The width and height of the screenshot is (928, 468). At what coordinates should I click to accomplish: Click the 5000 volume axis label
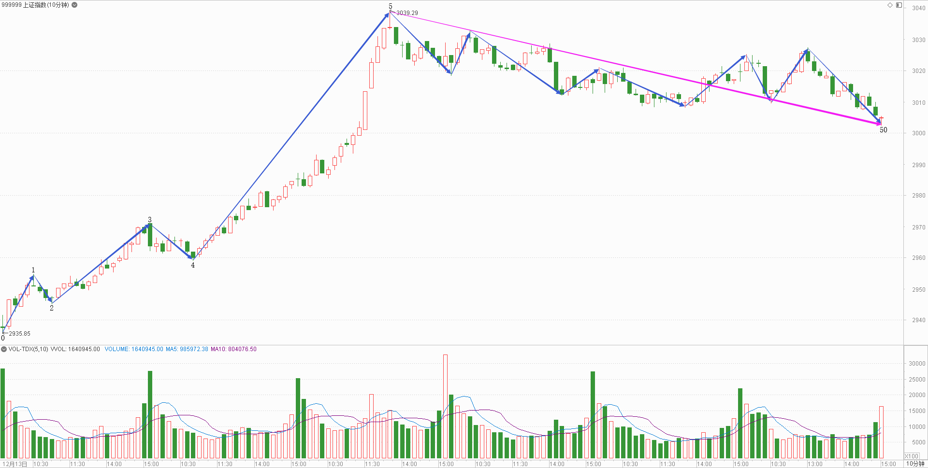[918, 442]
